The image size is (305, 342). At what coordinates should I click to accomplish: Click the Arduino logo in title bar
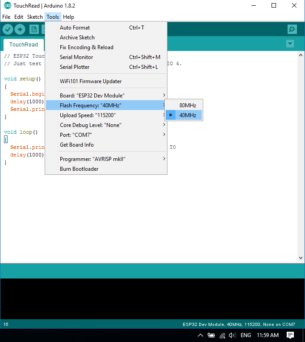coord(8,5)
